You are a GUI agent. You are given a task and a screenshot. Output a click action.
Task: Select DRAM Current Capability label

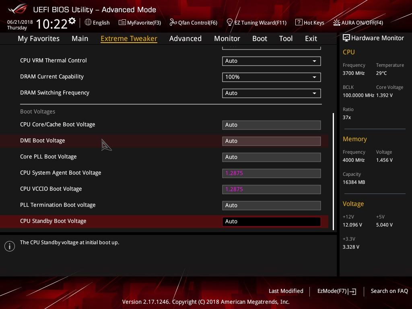tap(52, 76)
